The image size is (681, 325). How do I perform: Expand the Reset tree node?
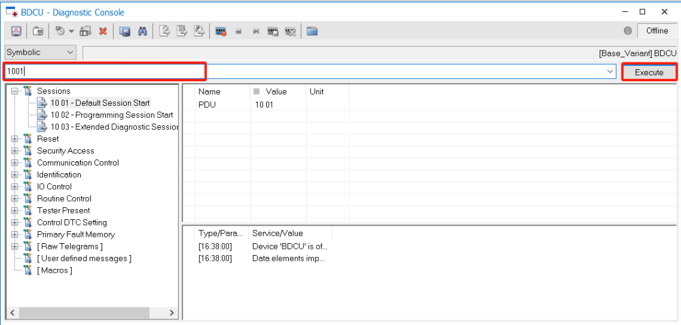click(x=15, y=139)
